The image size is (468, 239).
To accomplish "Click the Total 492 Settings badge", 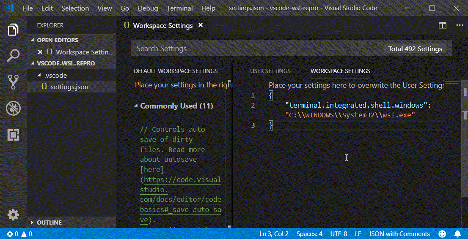I will (x=415, y=49).
